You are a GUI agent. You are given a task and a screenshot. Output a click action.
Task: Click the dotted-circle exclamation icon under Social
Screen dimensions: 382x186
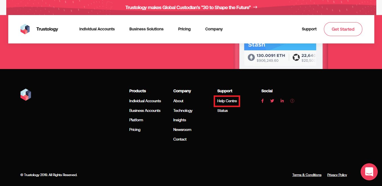point(292,101)
